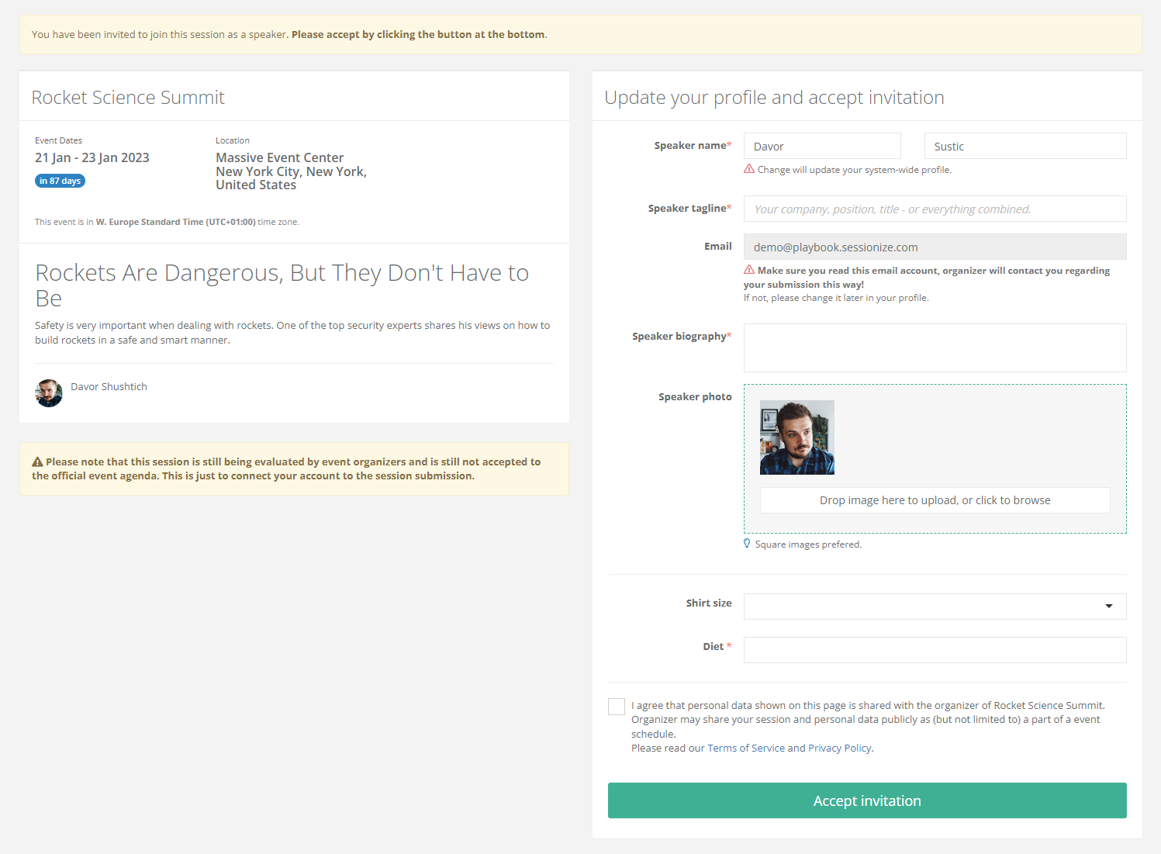Click the Shirt size dropdown arrow
This screenshot has height=854, width=1161.
pos(1109,607)
